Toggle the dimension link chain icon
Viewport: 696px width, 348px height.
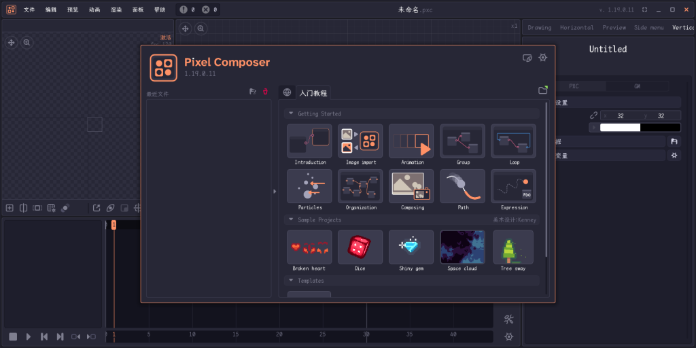coord(593,116)
